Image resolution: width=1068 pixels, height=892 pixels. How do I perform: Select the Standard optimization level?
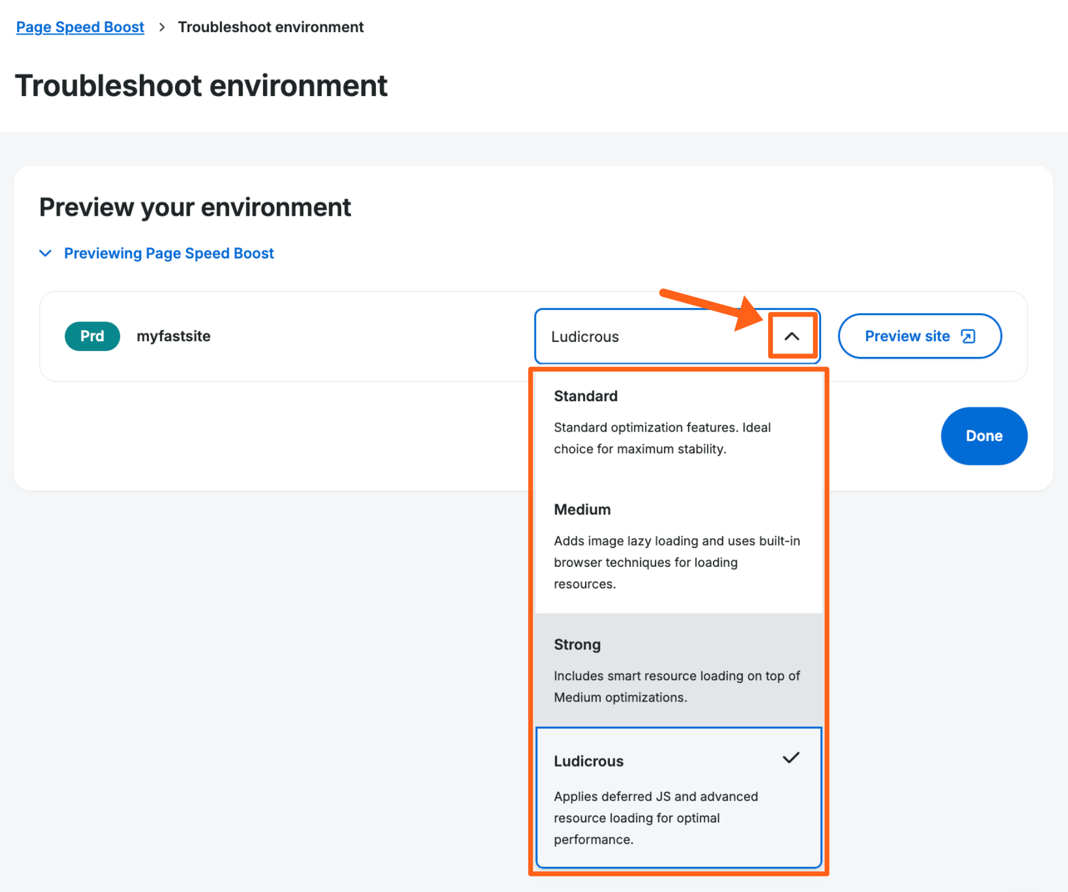[678, 422]
